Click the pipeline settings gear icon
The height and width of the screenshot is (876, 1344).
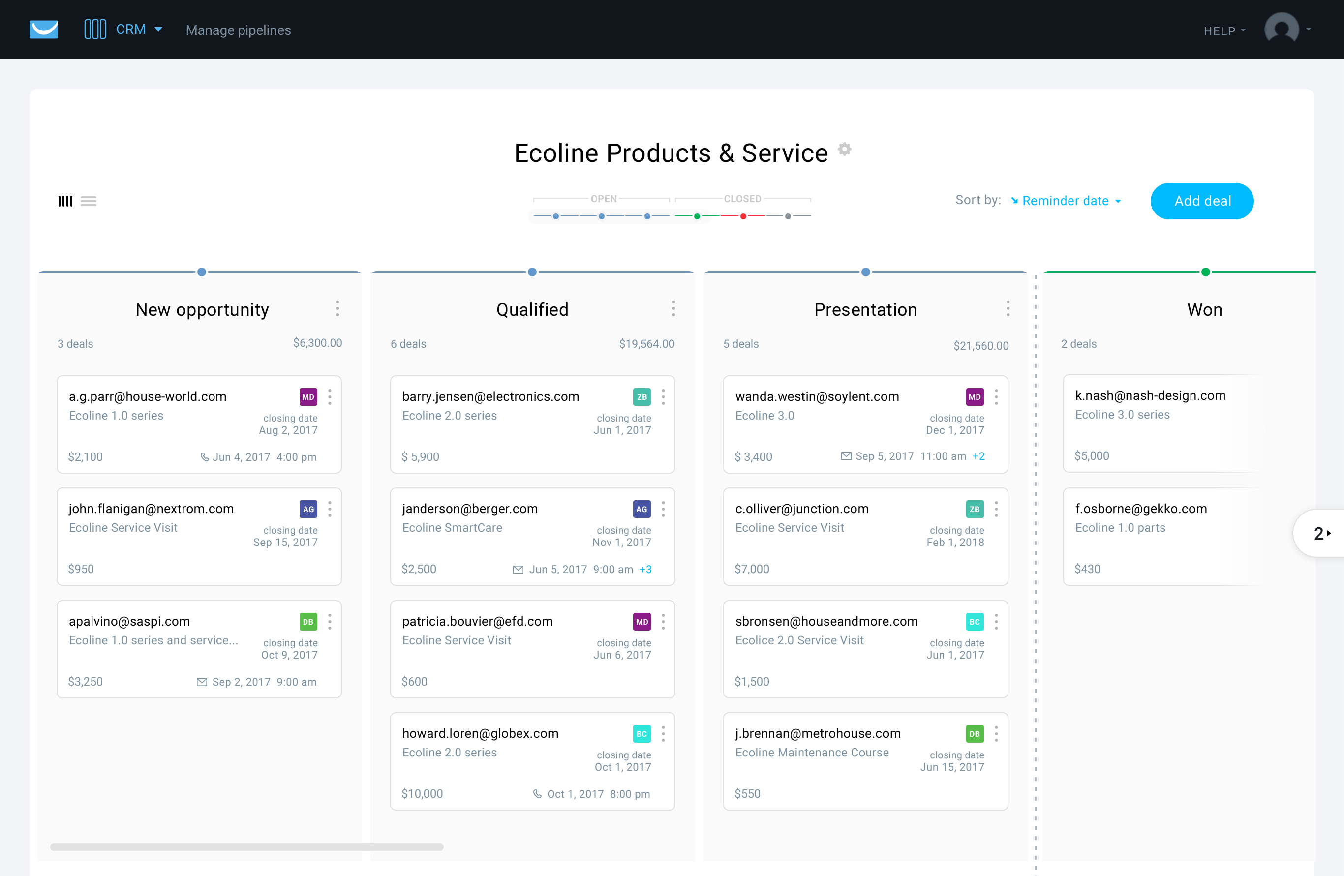844,149
